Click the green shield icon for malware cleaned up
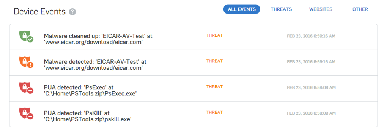 (x=26, y=36)
